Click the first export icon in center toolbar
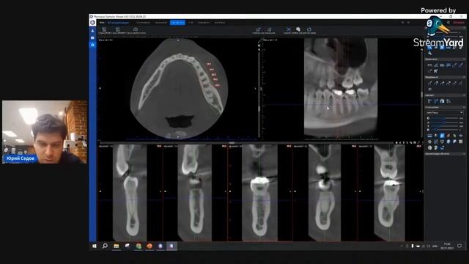This screenshot has height=264, width=469. click(x=258, y=29)
